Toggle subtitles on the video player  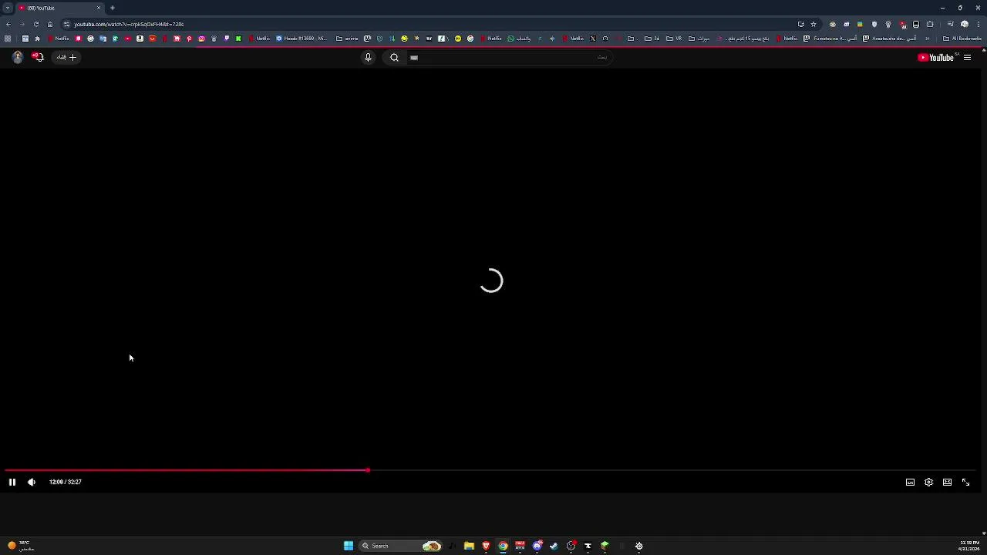[910, 482]
